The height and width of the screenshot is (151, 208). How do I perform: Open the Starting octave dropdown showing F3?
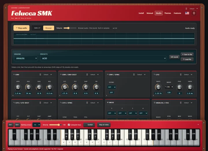(x=36, y=125)
